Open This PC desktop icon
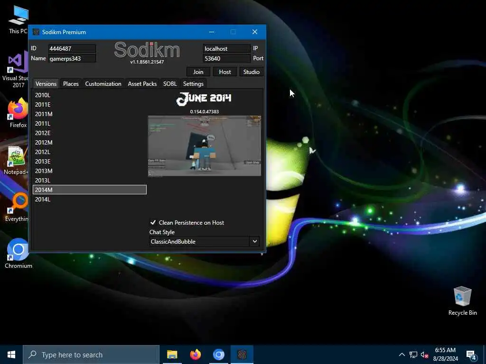486x364 pixels. coord(19,19)
